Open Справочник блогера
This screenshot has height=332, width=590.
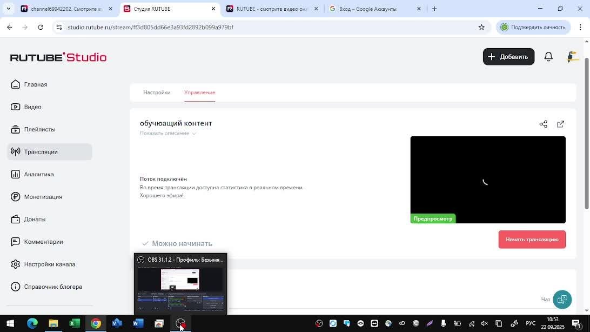click(x=46, y=287)
